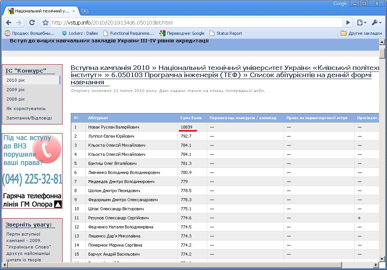Open the Переводчик Google bookmark
The height and width of the screenshot is (270, 387).
tap(182, 33)
